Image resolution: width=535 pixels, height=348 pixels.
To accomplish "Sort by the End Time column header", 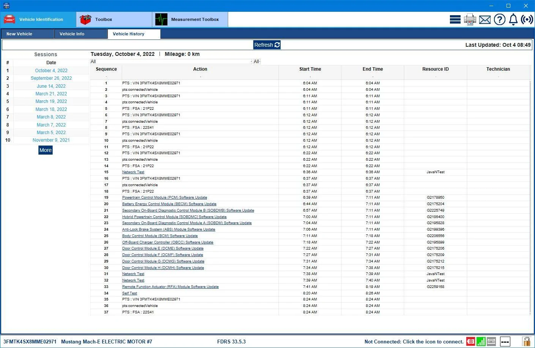I will pyautogui.click(x=373, y=69).
